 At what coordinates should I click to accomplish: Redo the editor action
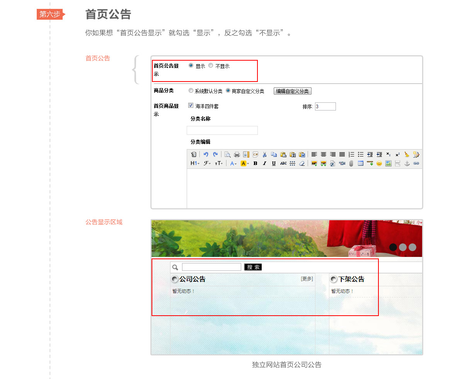(215, 155)
